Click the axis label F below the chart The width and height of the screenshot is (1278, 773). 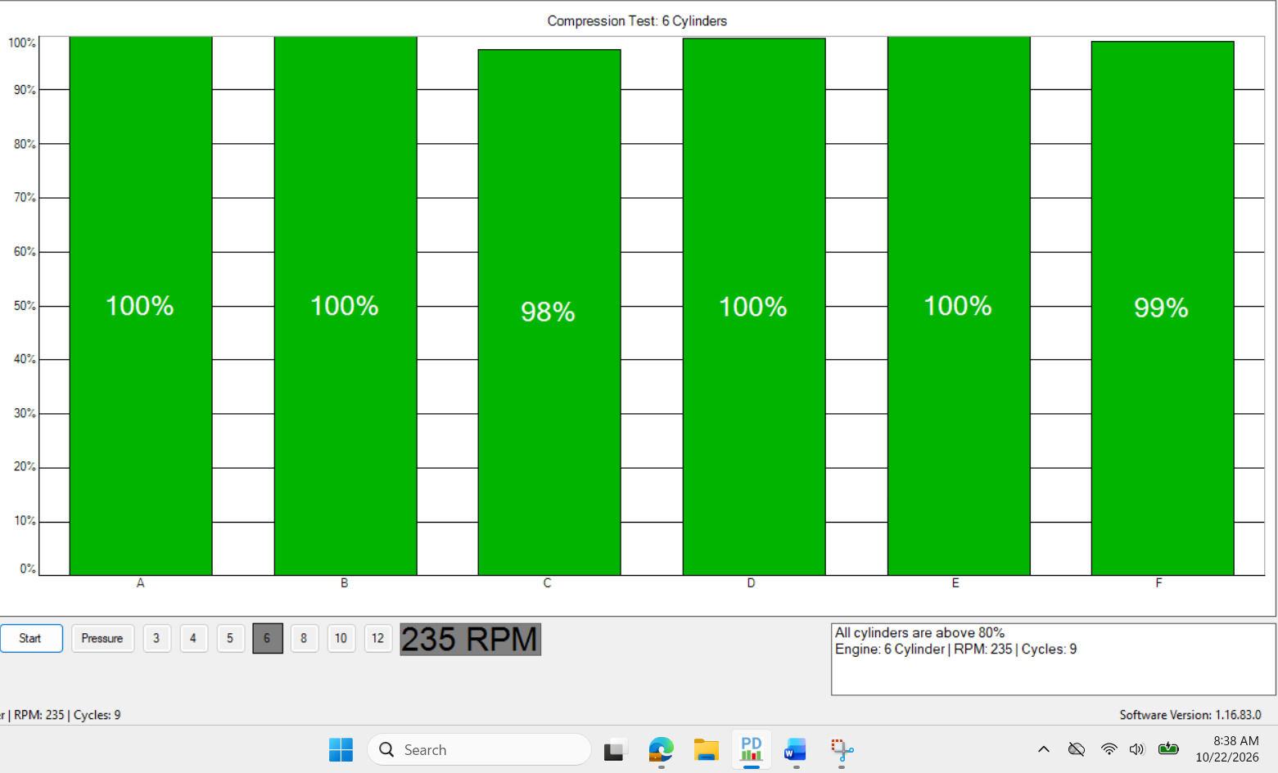click(x=1158, y=583)
